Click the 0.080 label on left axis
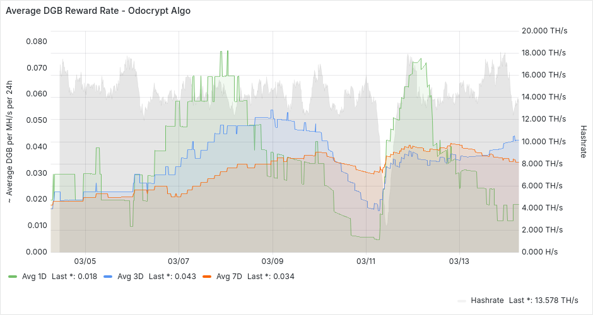Viewport: 593px width, 315px height. (36, 42)
